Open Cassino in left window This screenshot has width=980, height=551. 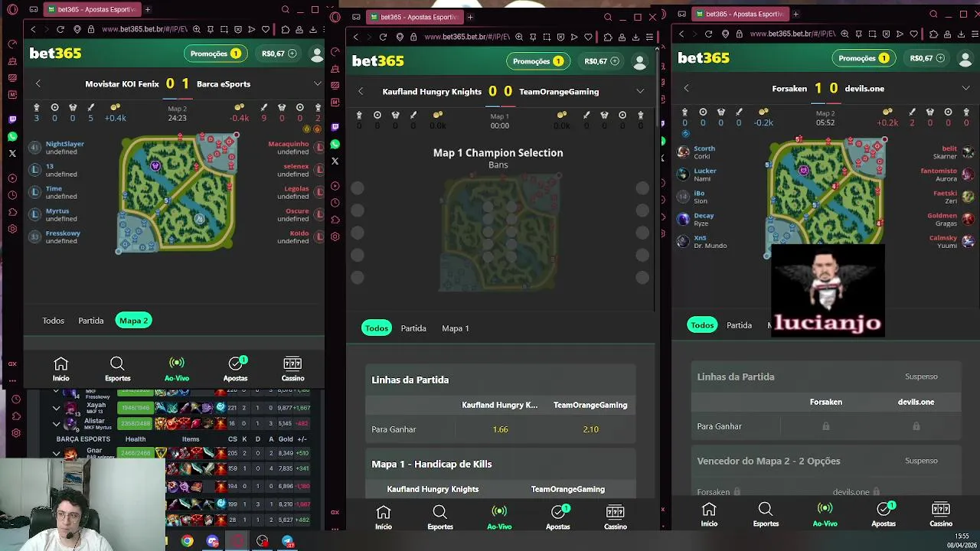coord(292,369)
